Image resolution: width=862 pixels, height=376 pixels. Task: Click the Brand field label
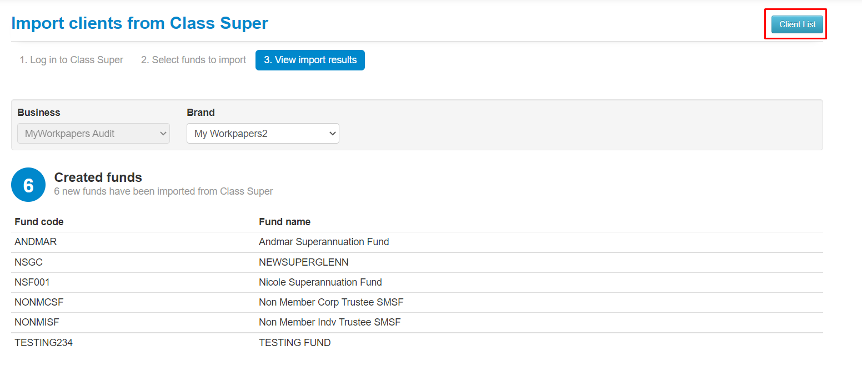pos(201,113)
